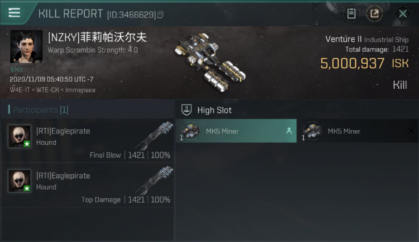
Task: Click the High Slot header label
Action: (x=214, y=110)
